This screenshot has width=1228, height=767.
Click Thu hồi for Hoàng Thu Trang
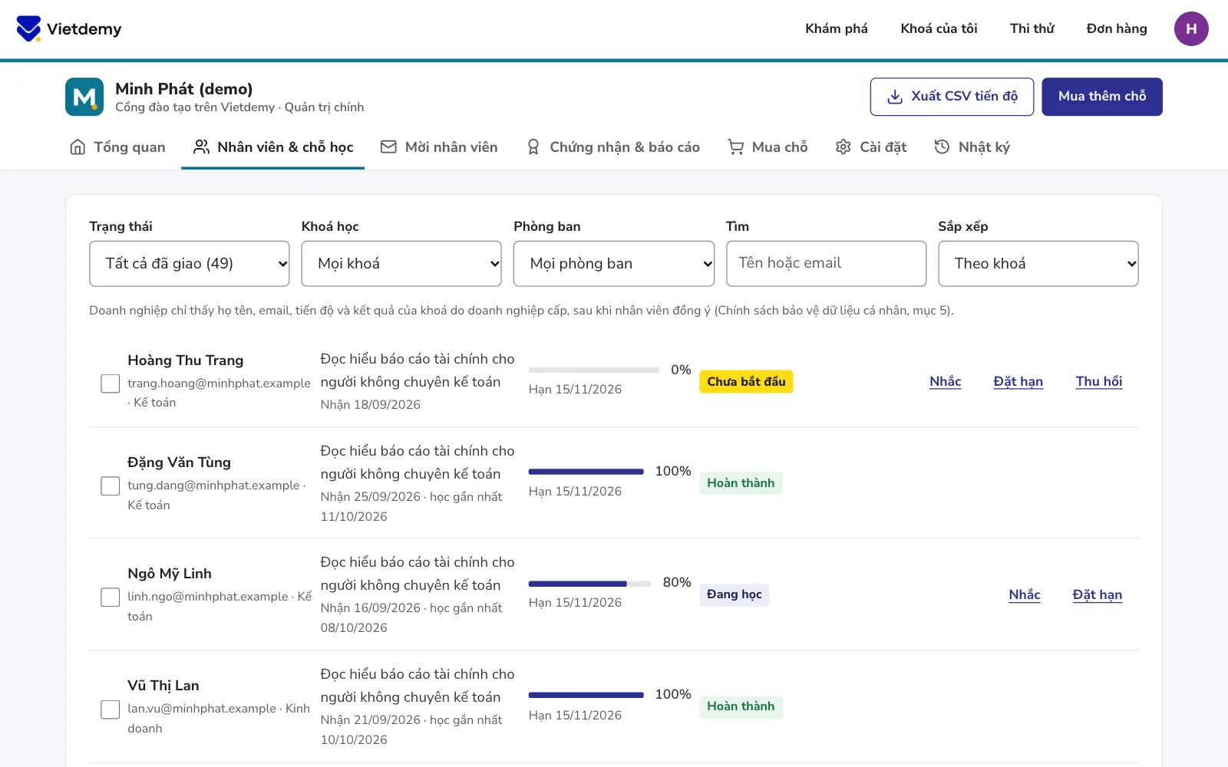pyautogui.click(x=1099, y=382)
